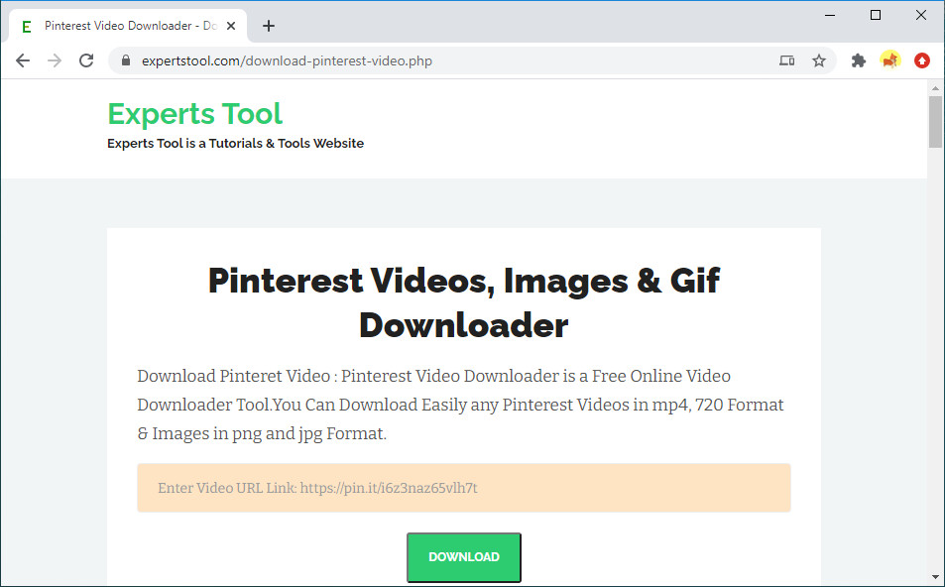Maximize the Chrome window
This screenshot has width=945, height=587.
tap(876, 15)
